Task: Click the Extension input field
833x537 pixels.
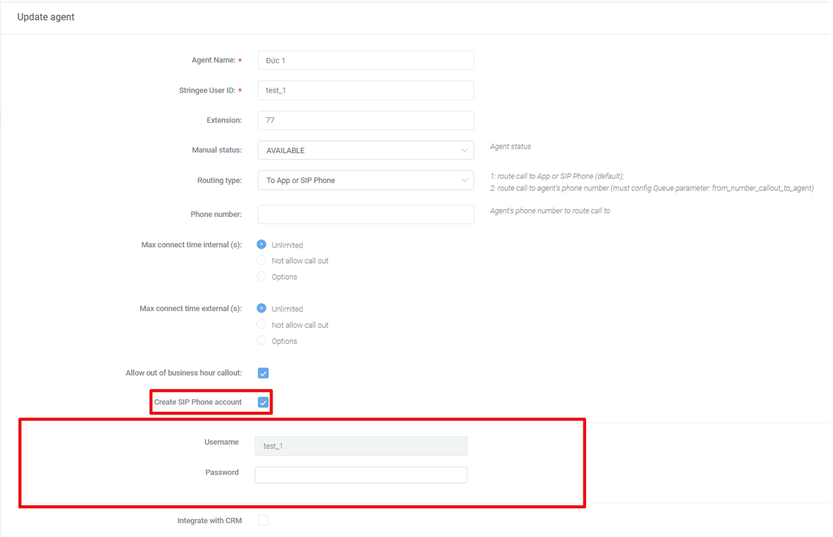Action: click(365, 120)
